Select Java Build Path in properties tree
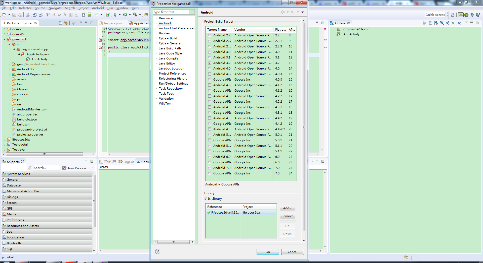This screenshot has height=263, width=483. coord(170,48)
